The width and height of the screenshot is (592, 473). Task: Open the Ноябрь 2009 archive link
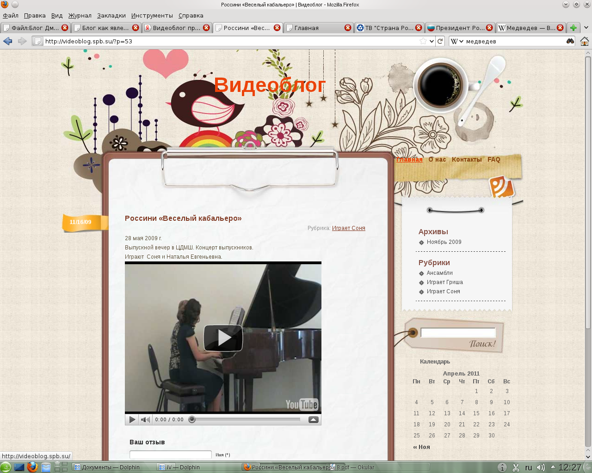pos(444,242)
